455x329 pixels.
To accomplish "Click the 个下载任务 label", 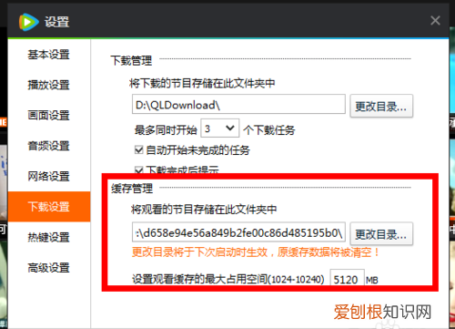I will 269,130.
